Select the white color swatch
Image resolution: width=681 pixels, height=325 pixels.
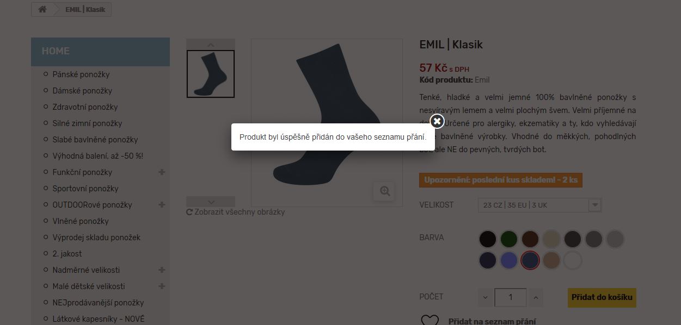click(x=573, y=260)
